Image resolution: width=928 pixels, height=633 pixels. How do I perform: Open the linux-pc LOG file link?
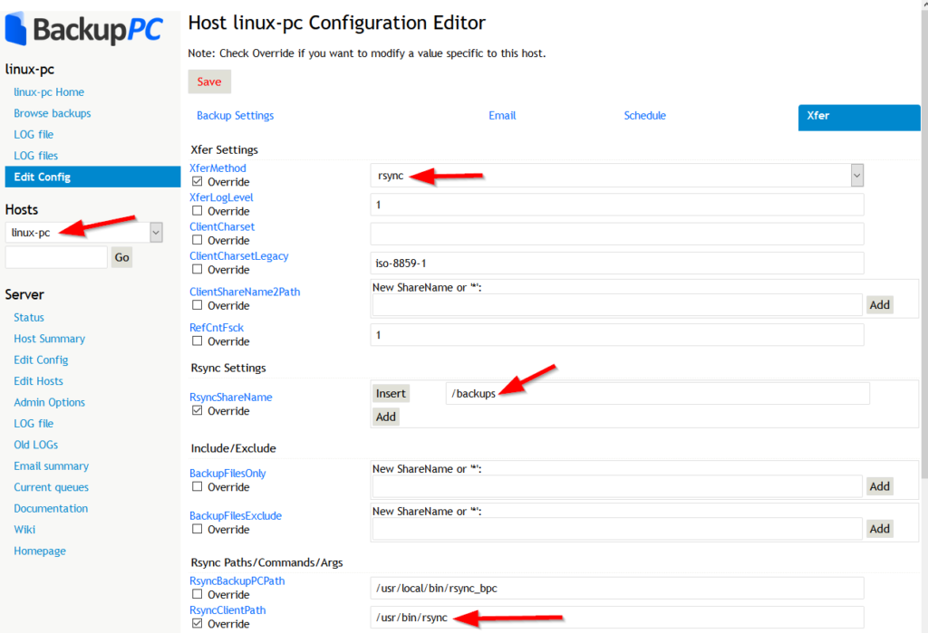pyautogui.click(x=34, y=135)
